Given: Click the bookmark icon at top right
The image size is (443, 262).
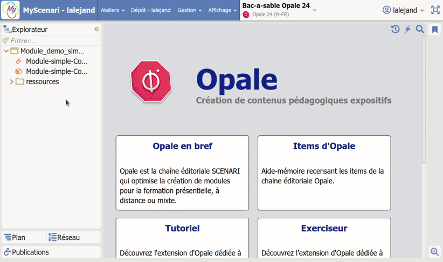Looking at the screenshot, I should point(435,30).
